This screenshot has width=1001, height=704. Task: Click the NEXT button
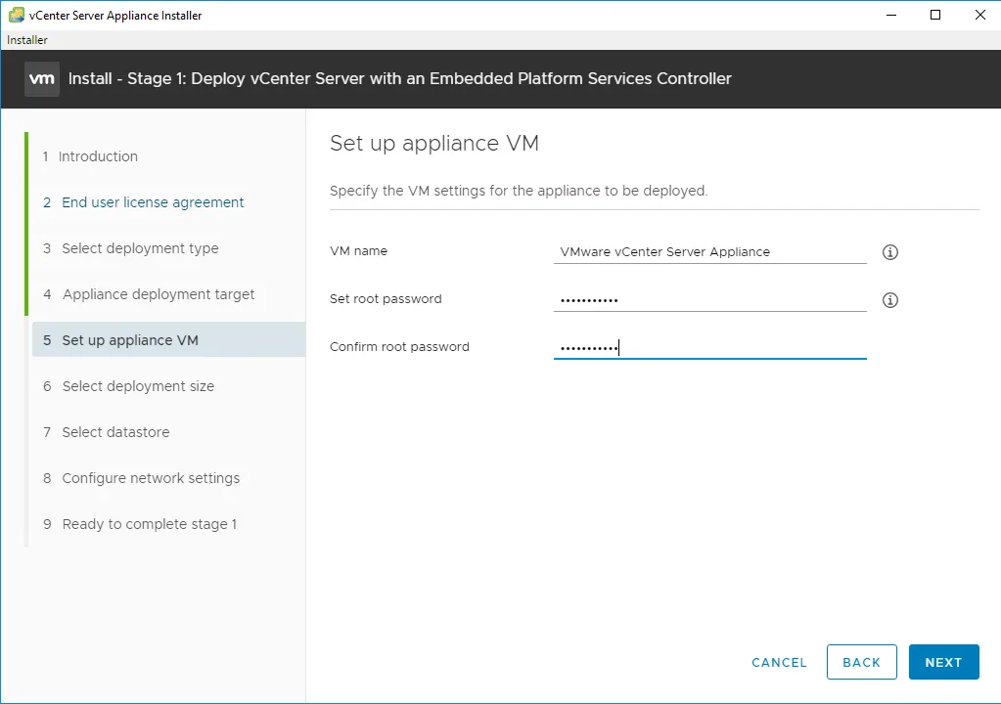point(943,662)
